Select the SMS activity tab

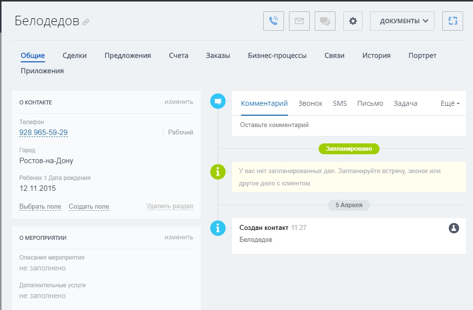coord(340,103)
